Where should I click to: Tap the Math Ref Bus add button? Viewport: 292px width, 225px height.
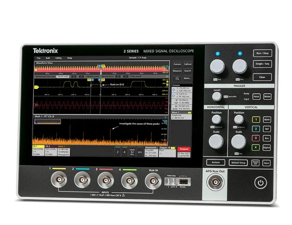click(132, 152)
